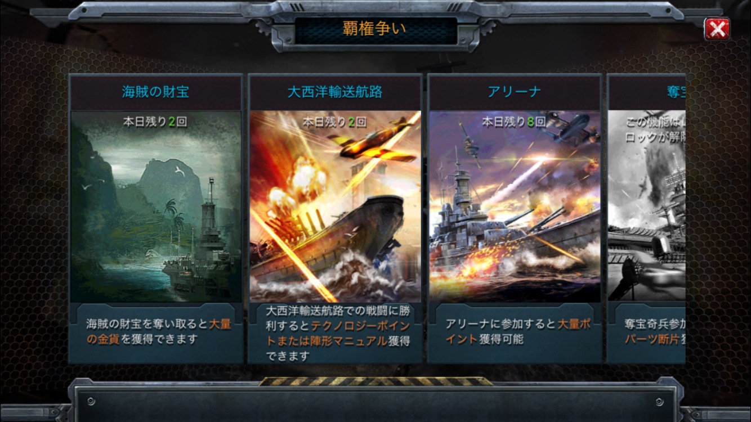Tap the Arena battleship firing artwork

tap(515, 206)
